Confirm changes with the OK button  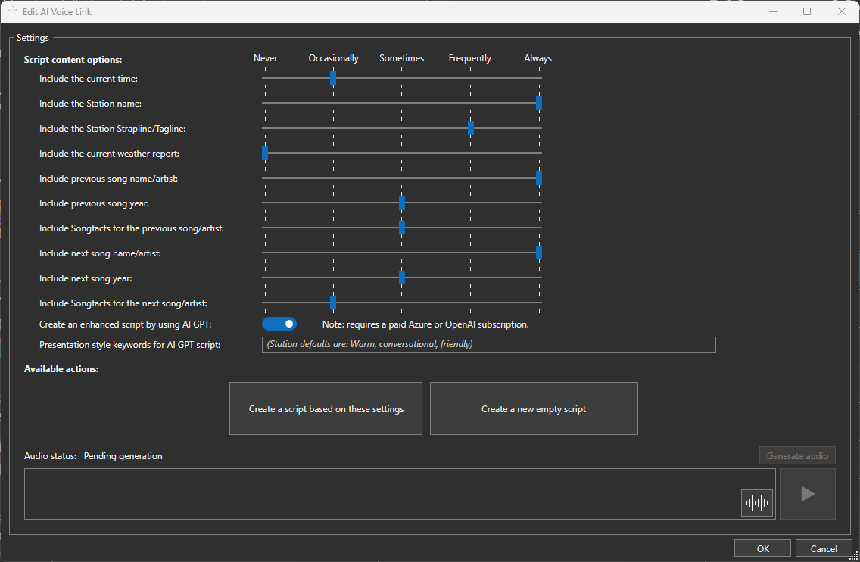[762, 548]
